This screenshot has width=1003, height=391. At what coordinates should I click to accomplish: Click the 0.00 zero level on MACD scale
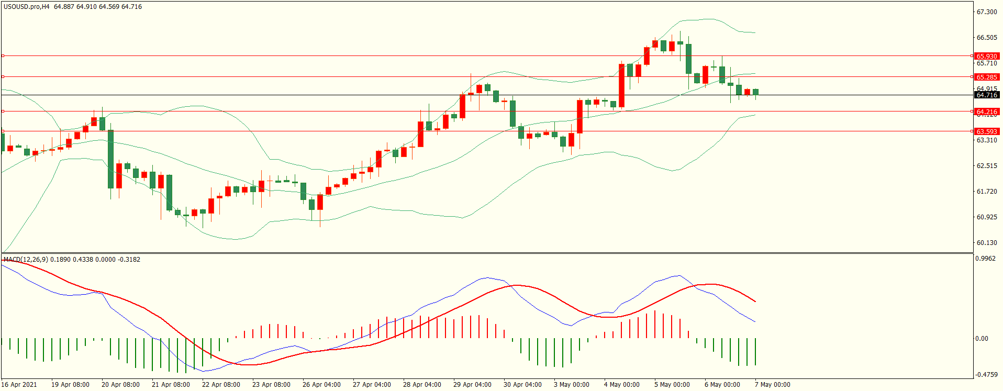(982, 338)
